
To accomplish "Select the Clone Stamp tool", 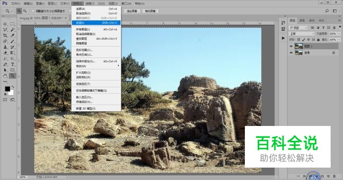I will [5, 47].
